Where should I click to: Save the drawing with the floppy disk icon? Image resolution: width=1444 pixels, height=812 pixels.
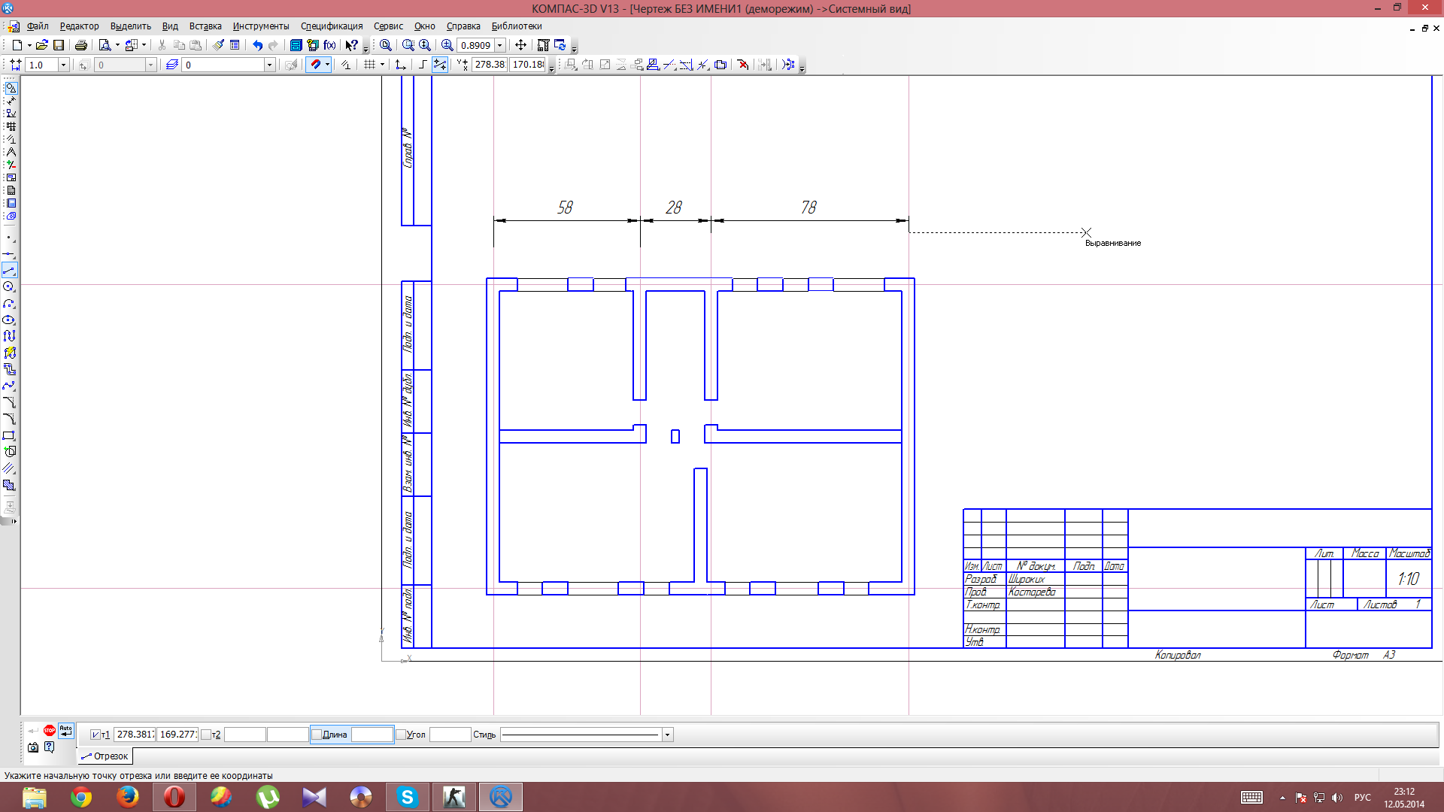[59, 45]
